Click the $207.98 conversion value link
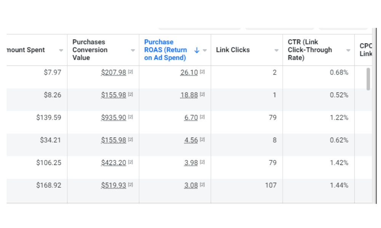The image size is (381, 228). pos(114,72)
